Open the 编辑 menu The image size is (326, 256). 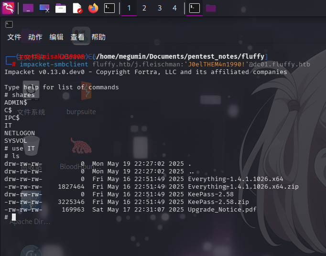pyautogui.click(x=56, y=37)
